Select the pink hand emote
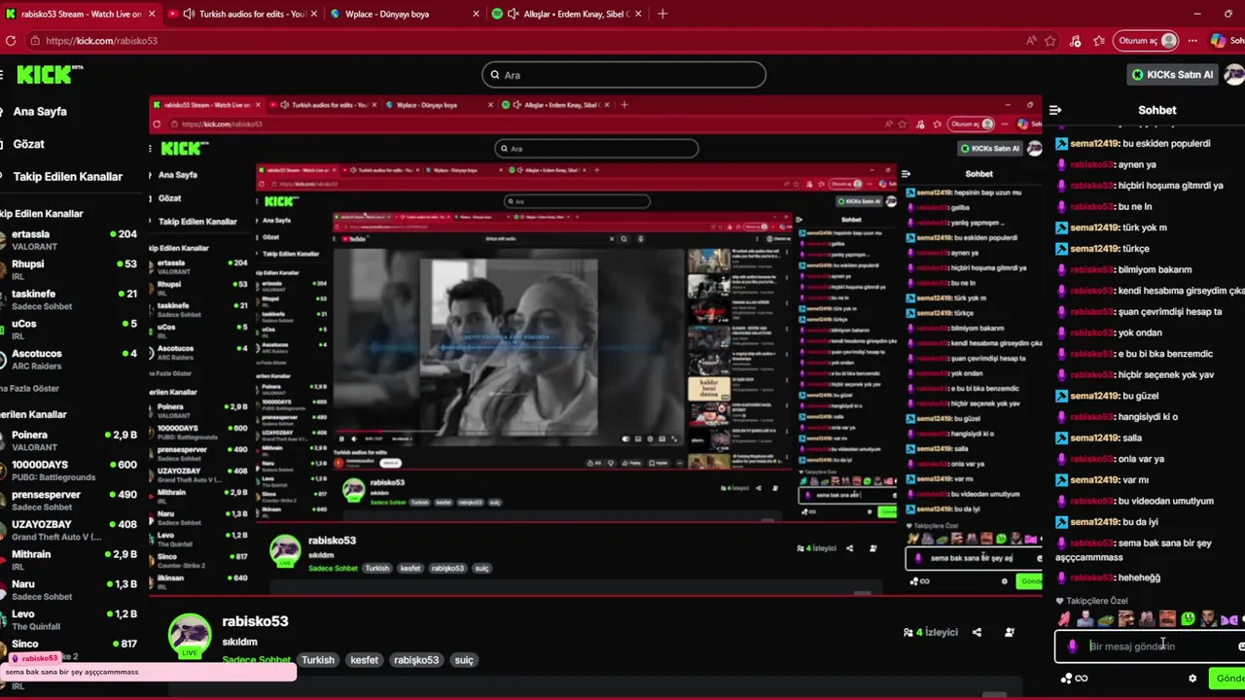The width and height of the screenshot is (1245, 700). pyautogui.click(x=1064, y=619)
